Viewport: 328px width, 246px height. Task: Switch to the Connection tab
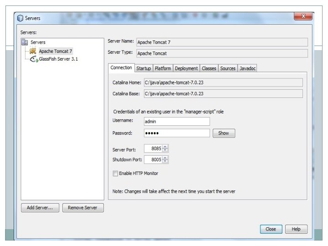point(121,68)
